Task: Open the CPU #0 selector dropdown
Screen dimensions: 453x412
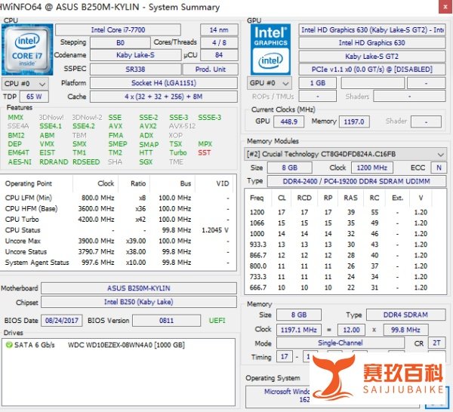Action: (25, 84)
